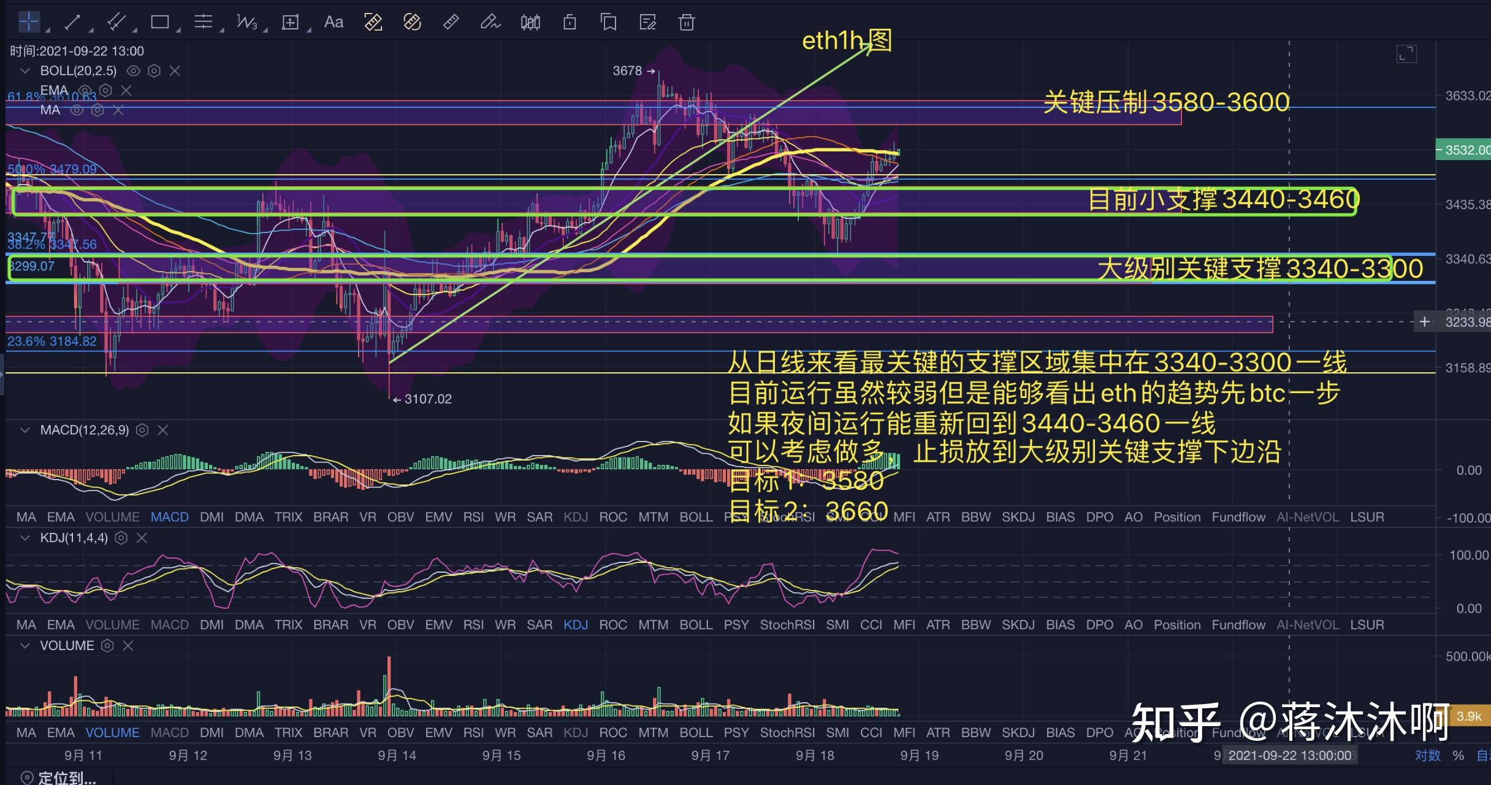
Task: Open VOLUME panel settings gear
Action: click(107, 646)
